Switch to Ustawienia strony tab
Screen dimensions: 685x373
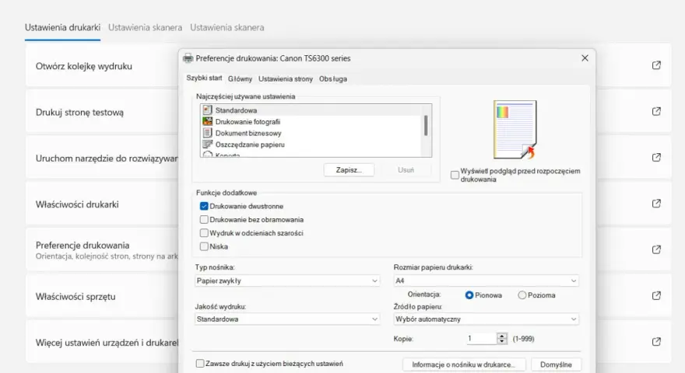[285, 79]
